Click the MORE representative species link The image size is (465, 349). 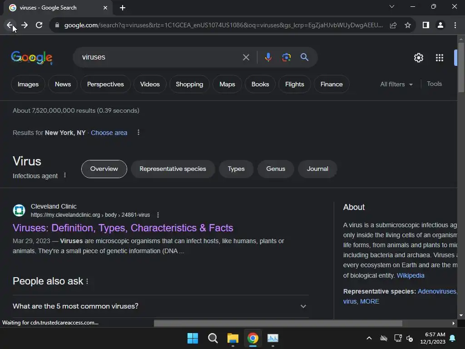pyautogui.click(x=370, y=302)
